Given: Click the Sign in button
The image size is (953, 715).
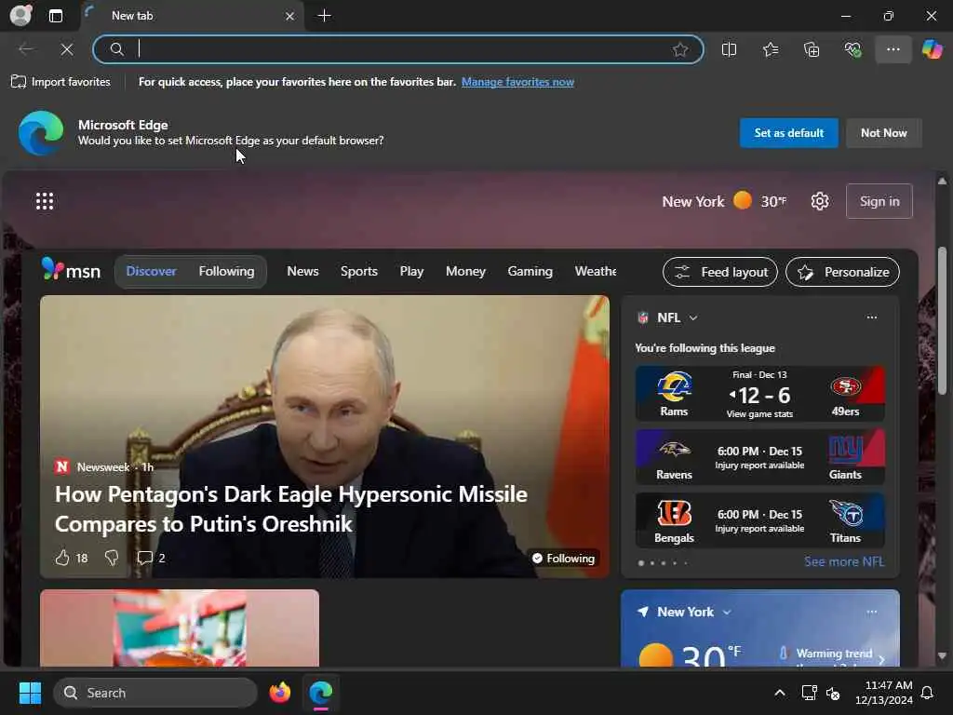Looking at the screenshot, I should pyautogui.click(x=879, y=201).
